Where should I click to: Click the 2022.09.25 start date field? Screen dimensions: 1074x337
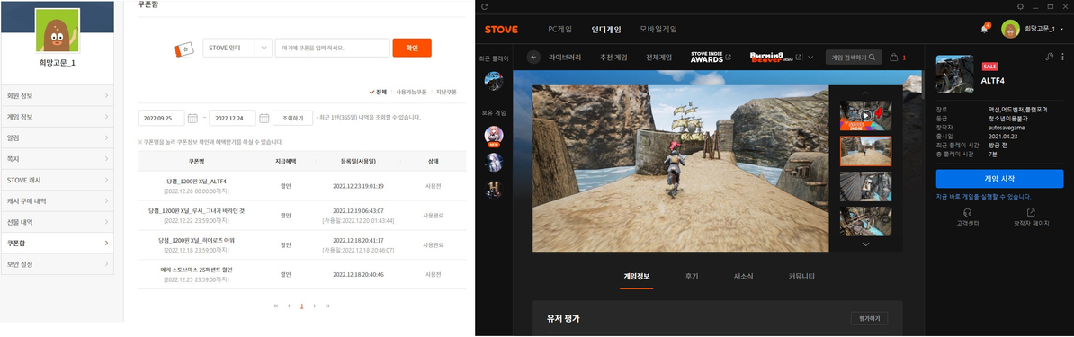coord(161,118)
